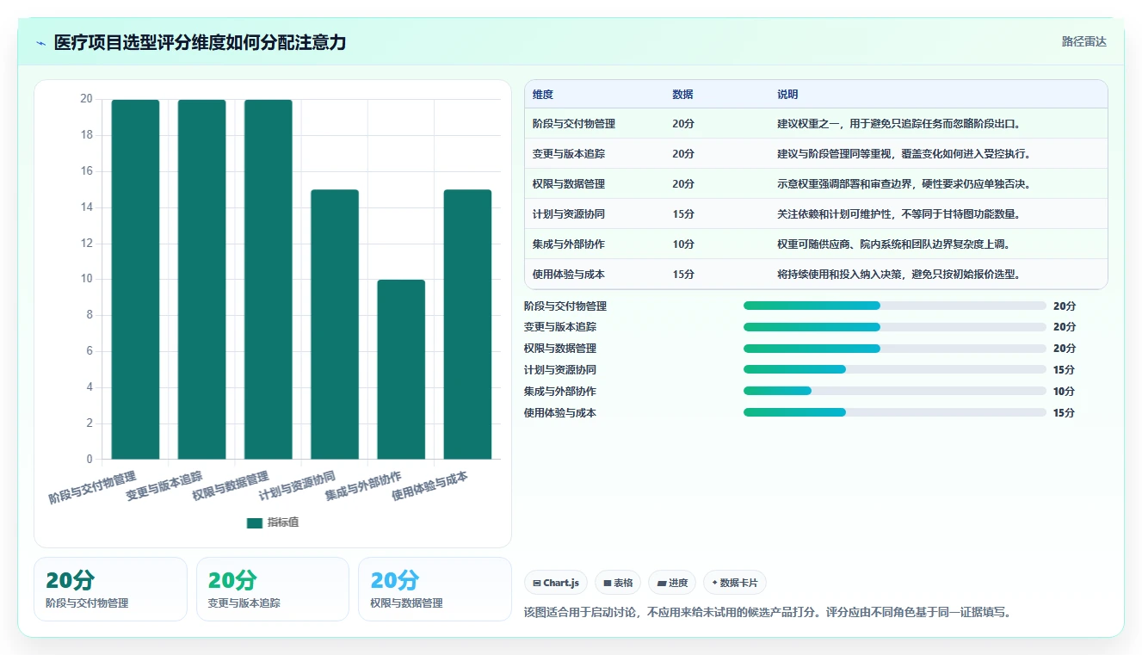Image resolution: width=1142 pixels, height=655 pixels.
Task: Click the 表格 tag chip
Action: pos(618,583)
